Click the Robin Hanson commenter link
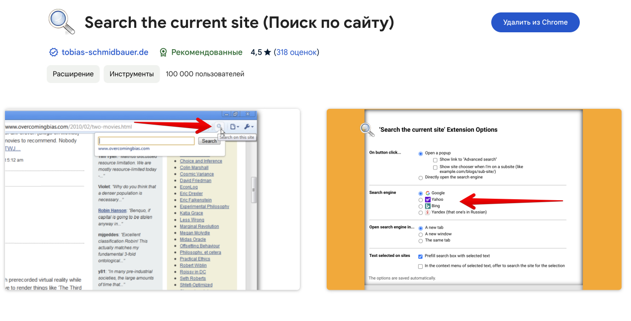This screenshot has height=321, width=631. (112, 211)
